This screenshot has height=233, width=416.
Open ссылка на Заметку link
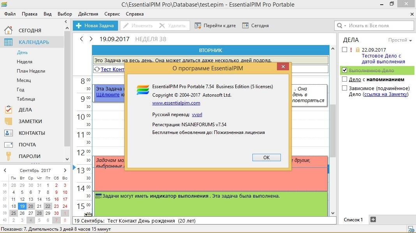click(386, 94)
